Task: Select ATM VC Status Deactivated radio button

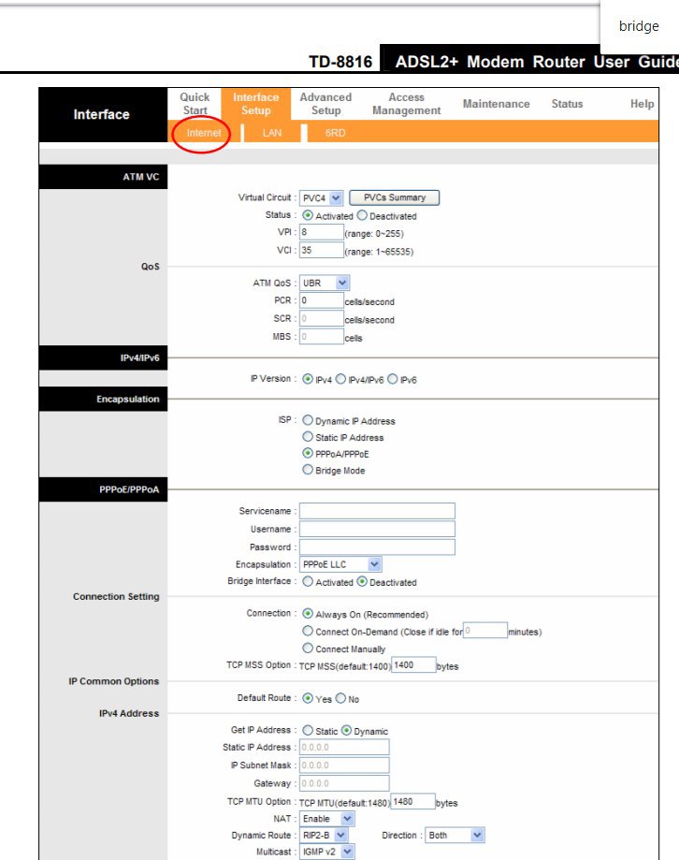Action: click(x=362, y=215)
